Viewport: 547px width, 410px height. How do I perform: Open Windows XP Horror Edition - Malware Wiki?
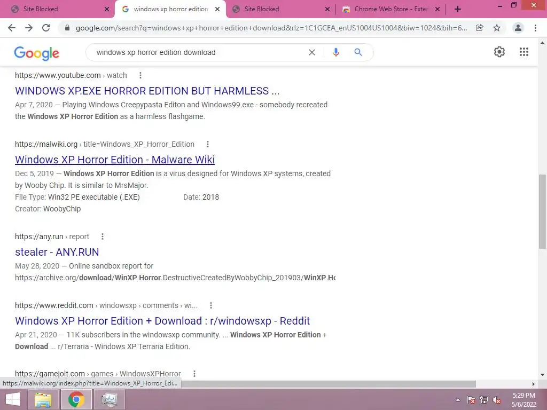115,159
